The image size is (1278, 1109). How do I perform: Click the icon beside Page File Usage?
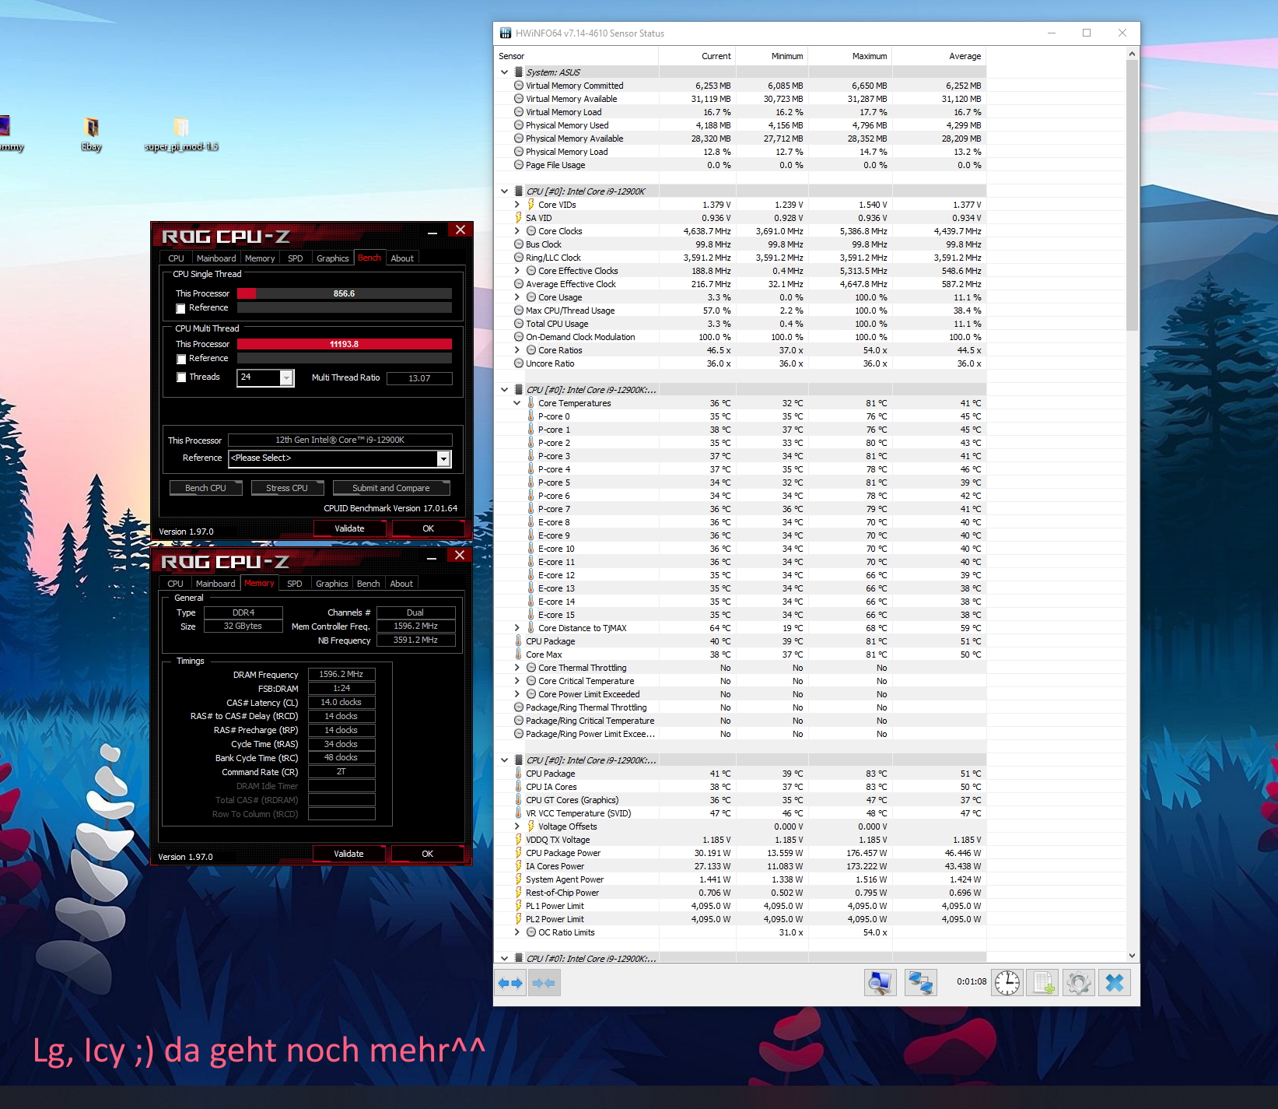click(x=519, y=165)
